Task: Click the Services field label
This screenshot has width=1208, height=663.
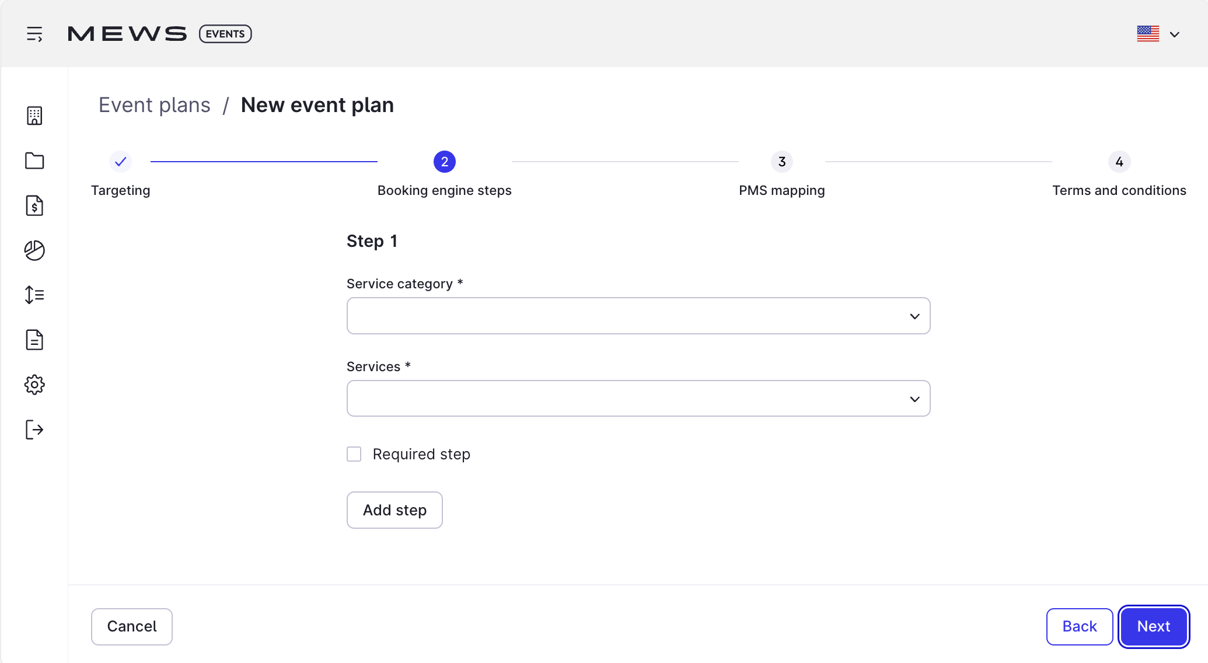Action: (379, 367)
